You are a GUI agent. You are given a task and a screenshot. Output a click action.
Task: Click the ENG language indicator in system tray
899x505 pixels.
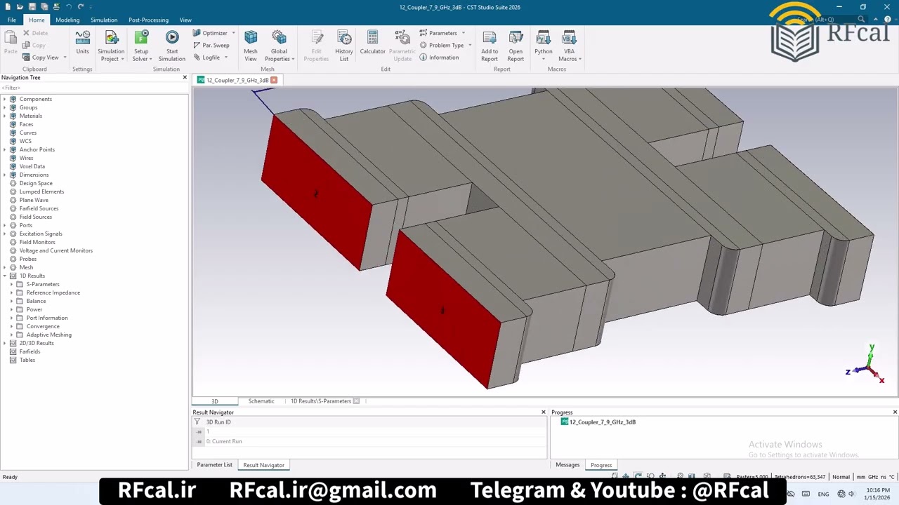pyautogui.click(x=823, y=494)
